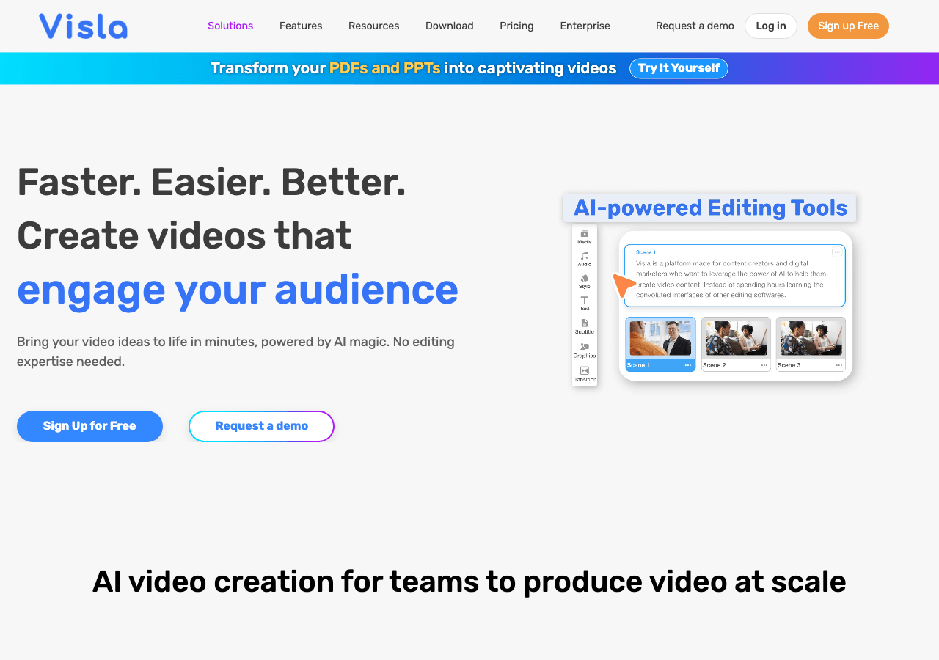Click 'AI video creation for teams' heading
This screenshot has height=660, width=939.
[469, 582]
